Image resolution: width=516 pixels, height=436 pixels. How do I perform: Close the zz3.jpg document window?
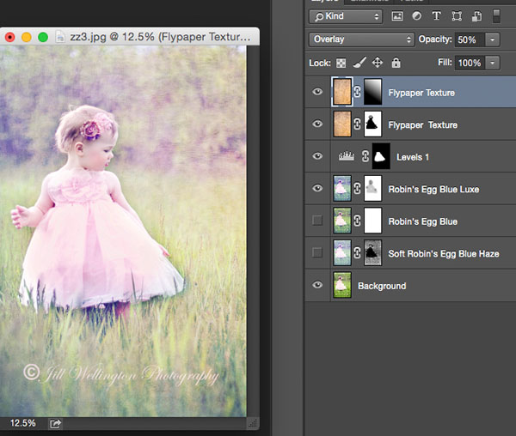click(x=10, y=37)
